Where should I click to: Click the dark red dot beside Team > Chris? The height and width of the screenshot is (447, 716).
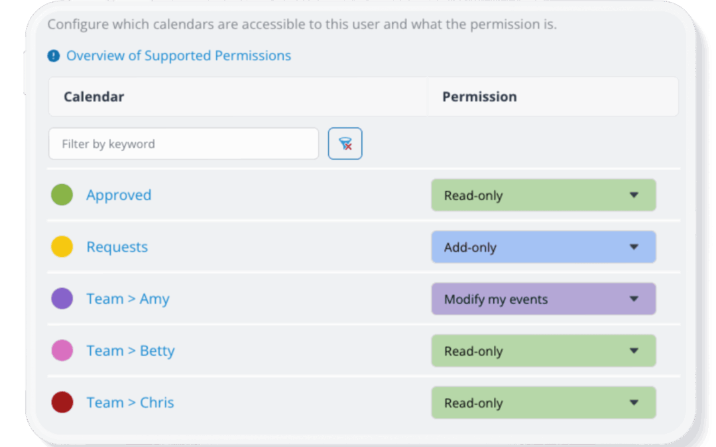[62, 402]
